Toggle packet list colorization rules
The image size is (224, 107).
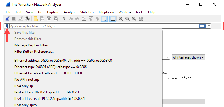point(113,19)
